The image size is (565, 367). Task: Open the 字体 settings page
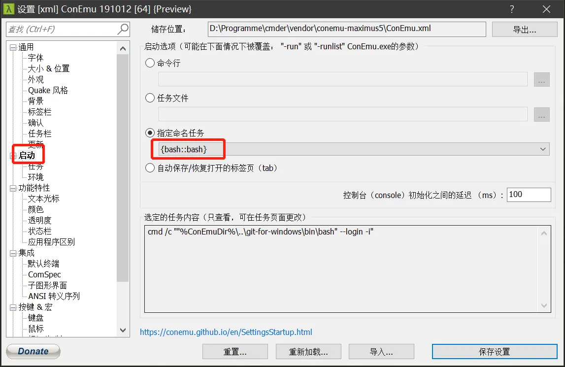[35, 58]
